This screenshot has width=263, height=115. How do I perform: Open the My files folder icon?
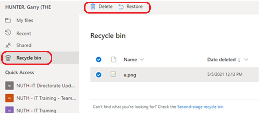point(8,20)
